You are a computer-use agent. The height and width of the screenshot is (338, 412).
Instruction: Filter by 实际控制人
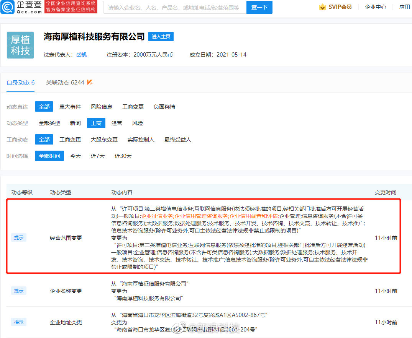(x=141, y=140)
